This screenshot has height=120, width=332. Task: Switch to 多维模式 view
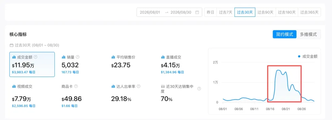[308, 34]
